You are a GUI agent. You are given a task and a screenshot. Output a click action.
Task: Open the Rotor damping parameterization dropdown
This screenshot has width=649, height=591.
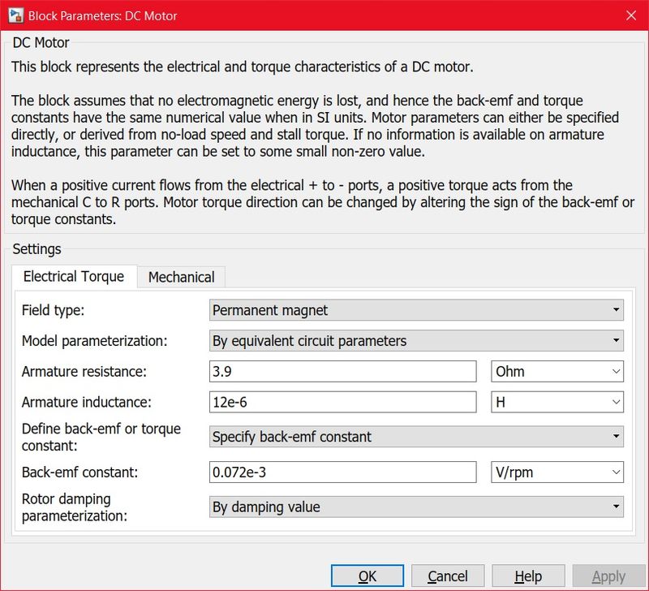pyautogui.click(x=615, y=507)
